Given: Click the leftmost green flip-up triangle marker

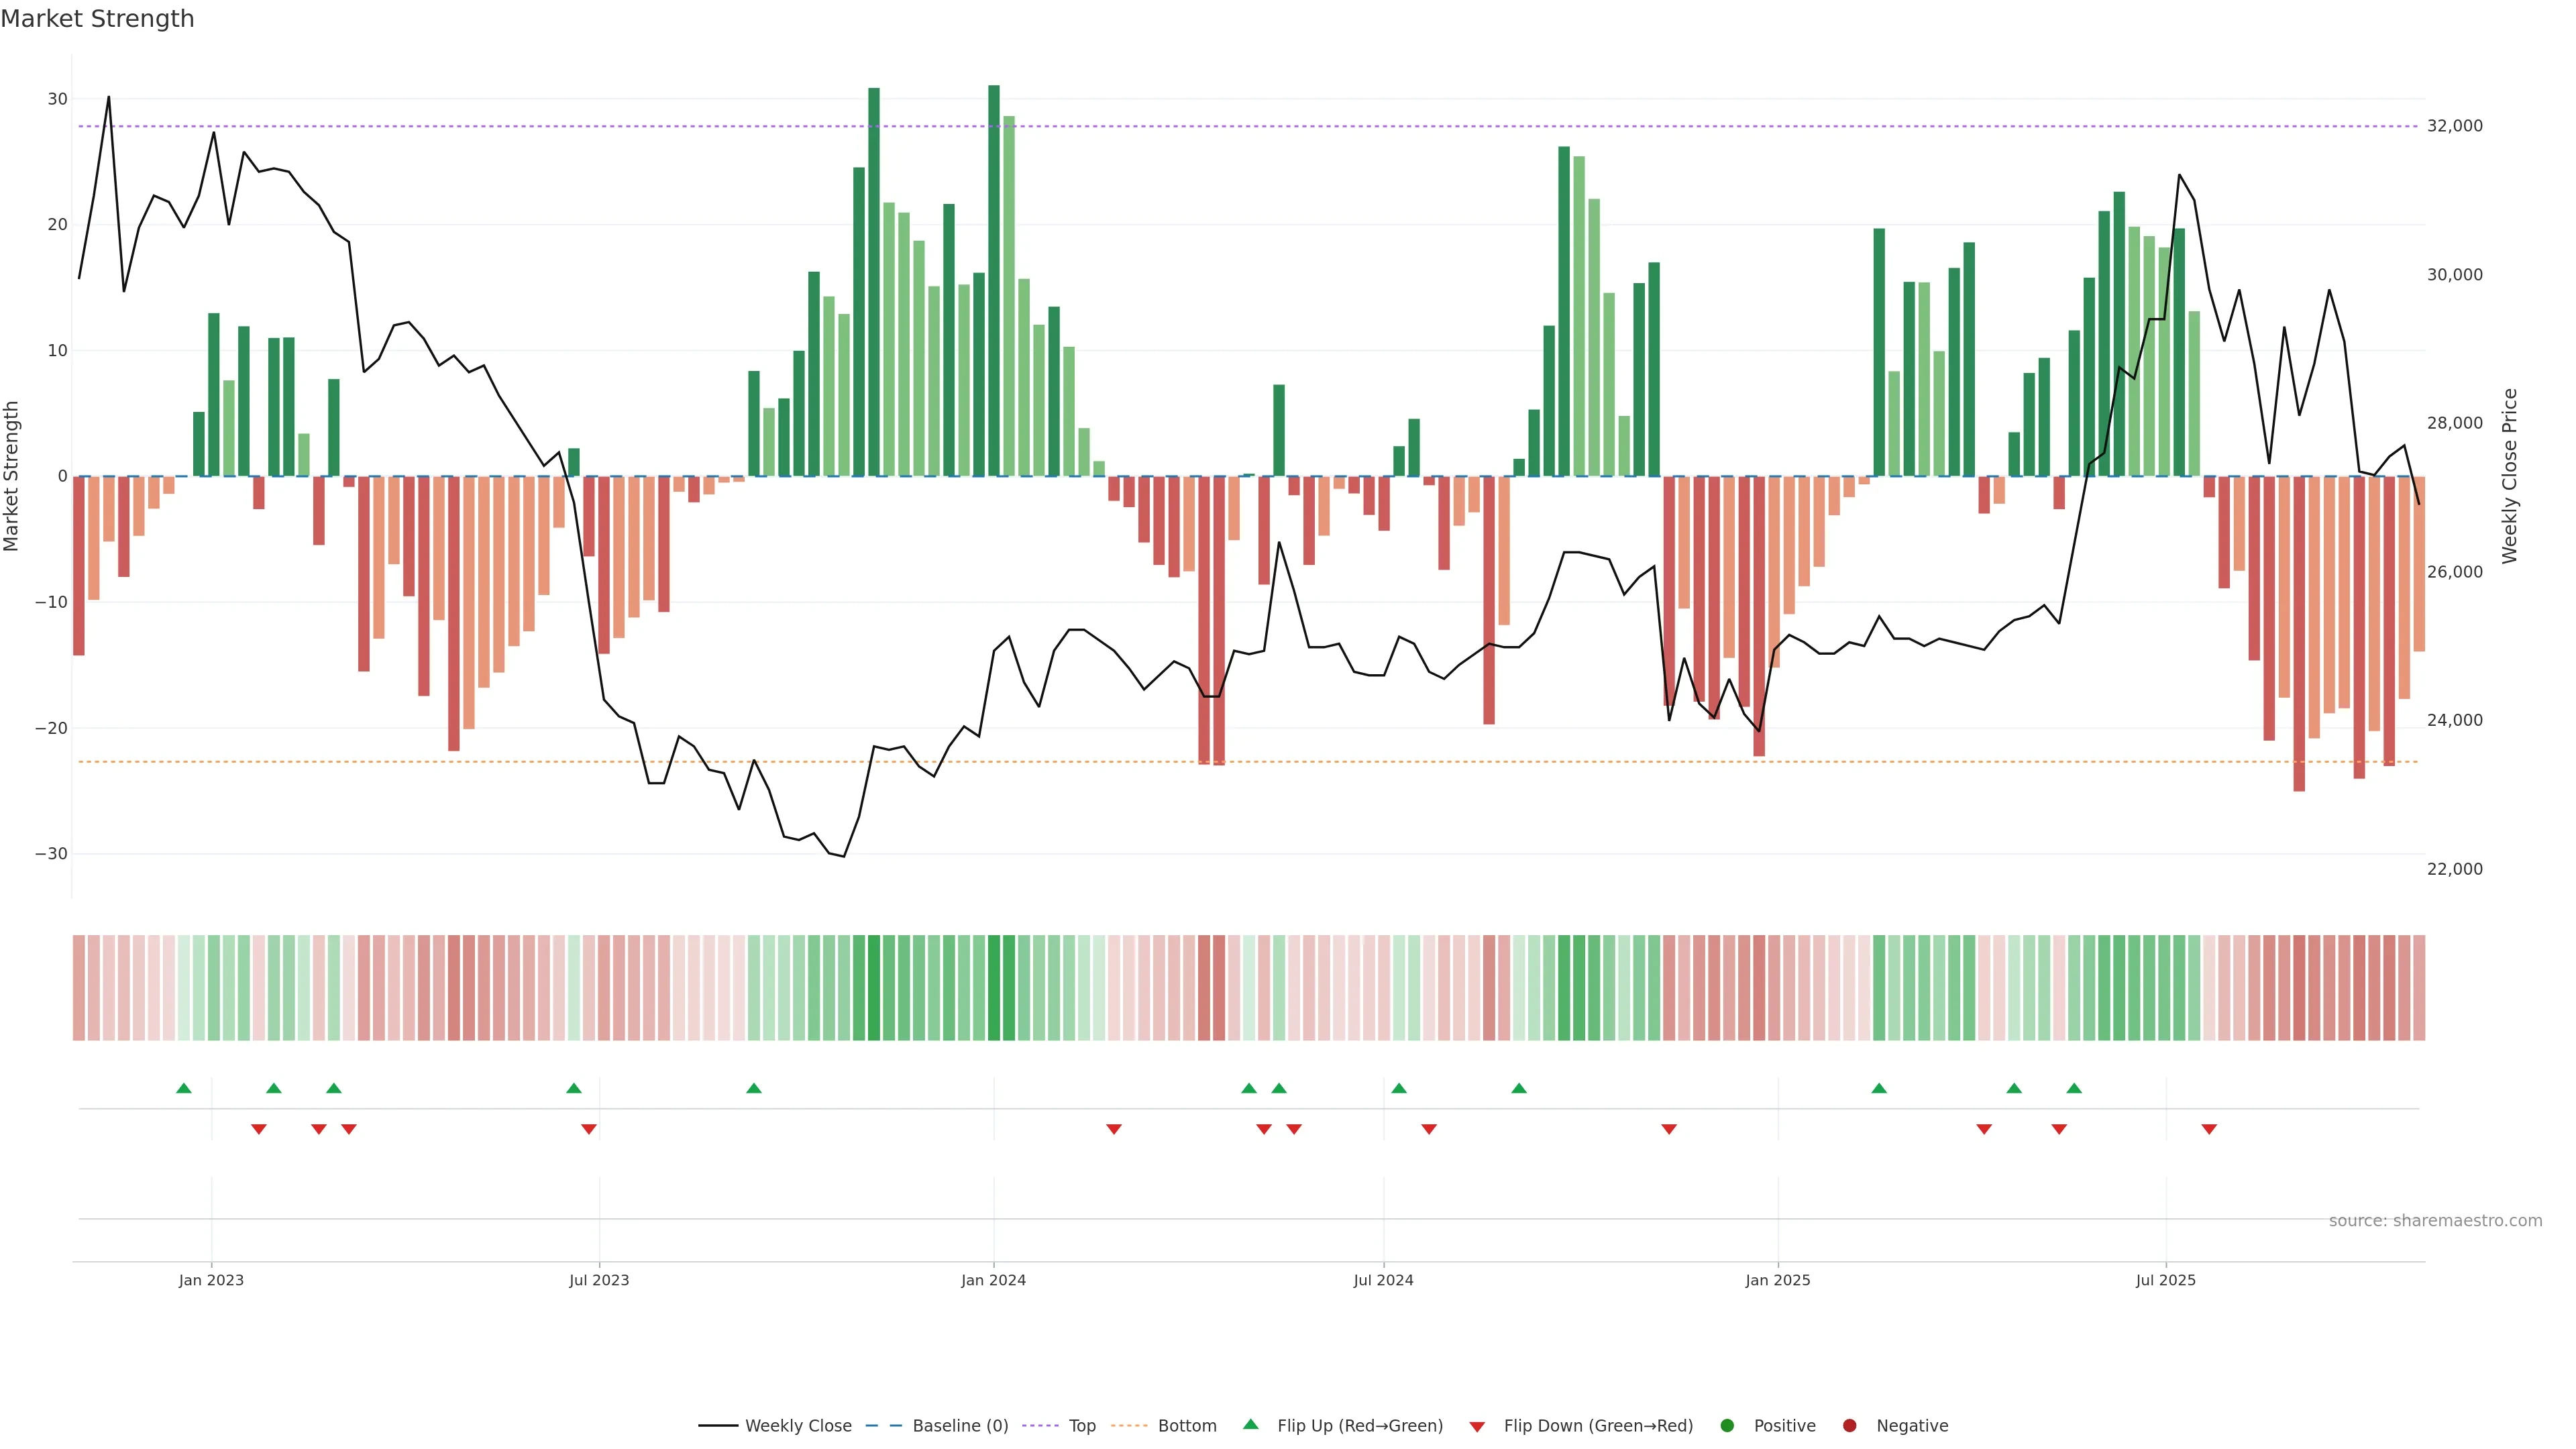Looking at the screenshot, I should pos(184,1088).
